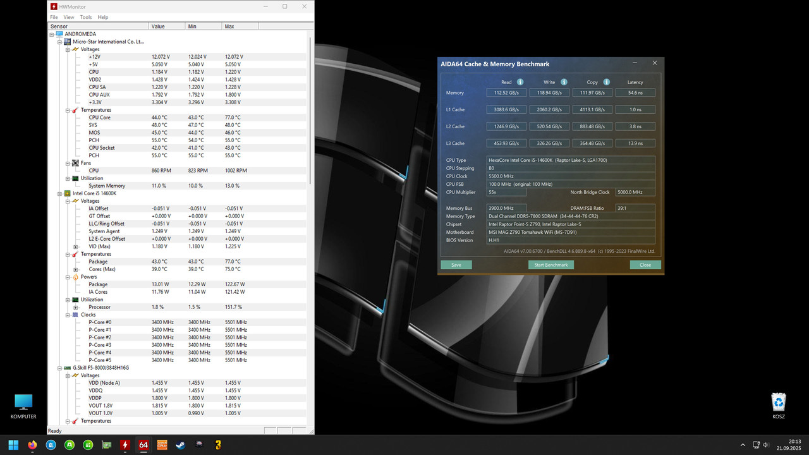This screenshot has width=809, height=455.
Task: Open the Help menu in HWMonitor
Action: pos(103,17)
